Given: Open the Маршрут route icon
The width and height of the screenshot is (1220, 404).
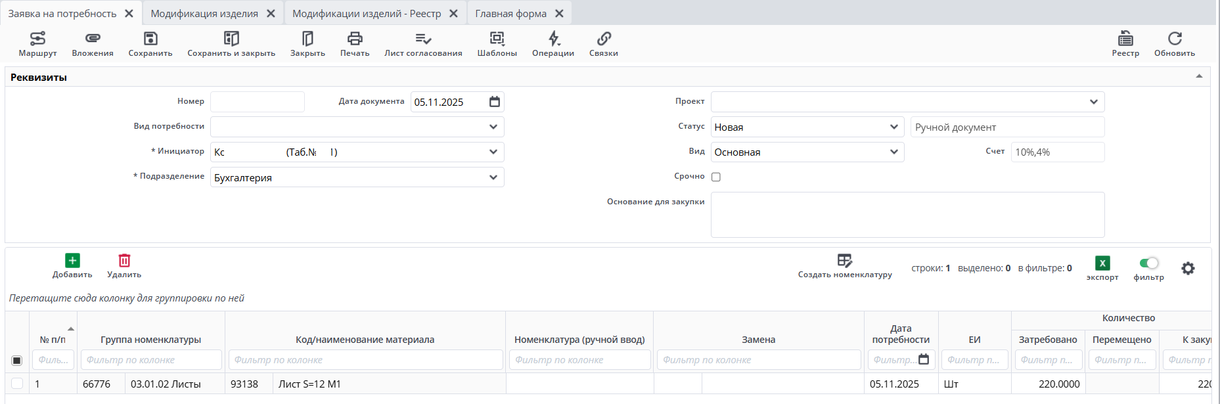Looking at the screenshot, I should (x=37, y=39).
